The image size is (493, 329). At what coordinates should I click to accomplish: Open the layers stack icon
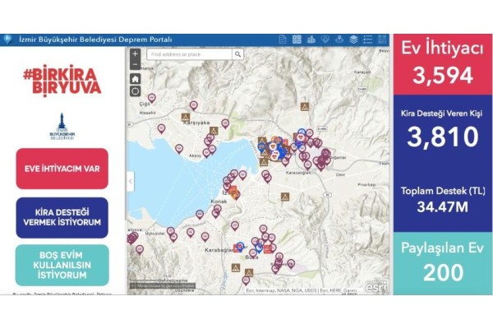click(353, 39)
